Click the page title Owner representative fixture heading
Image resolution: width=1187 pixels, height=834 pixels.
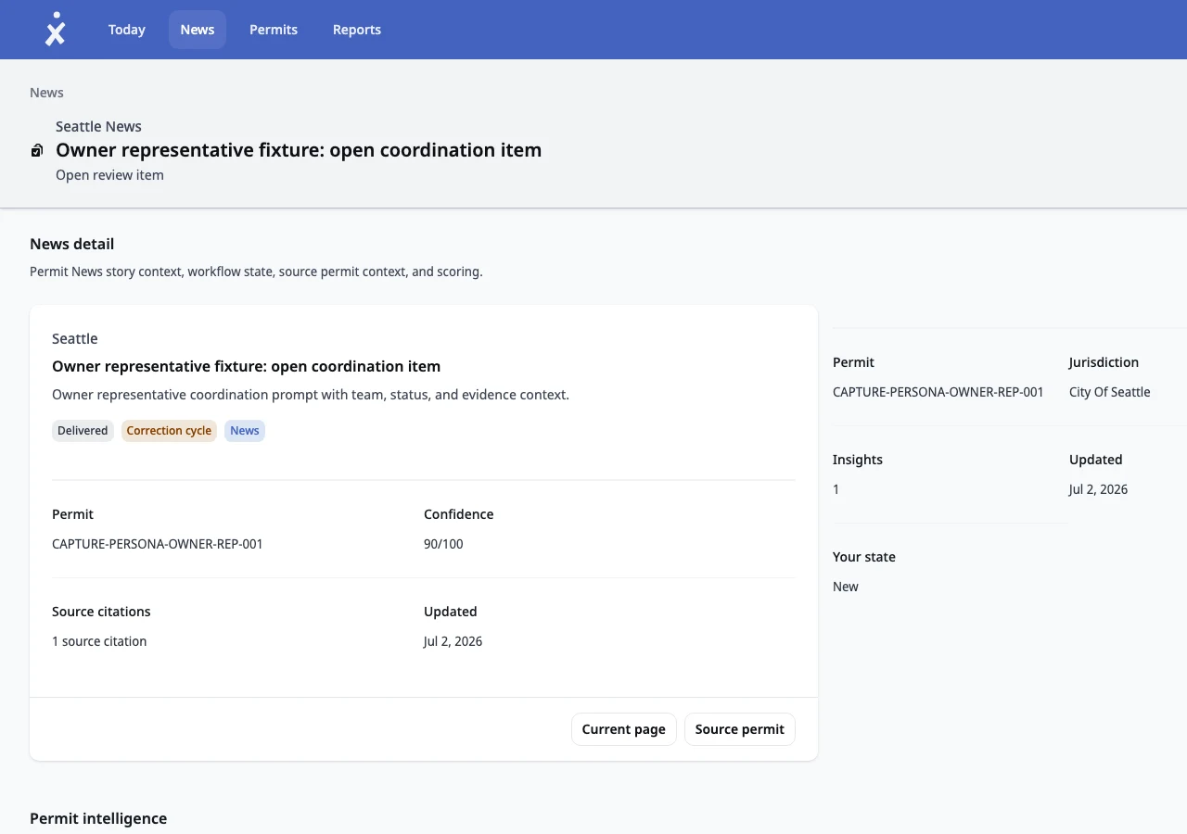click(x=299, y=150)
